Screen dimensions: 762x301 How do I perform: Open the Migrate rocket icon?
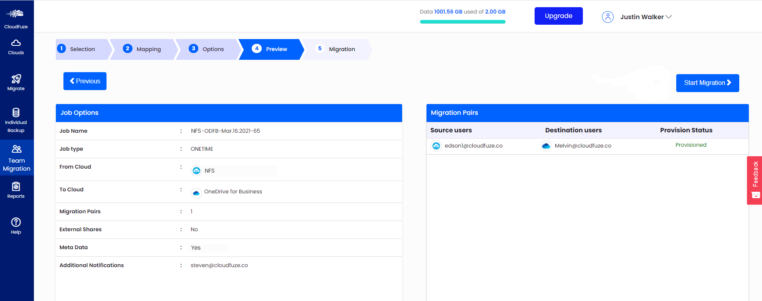click(16, 79)
